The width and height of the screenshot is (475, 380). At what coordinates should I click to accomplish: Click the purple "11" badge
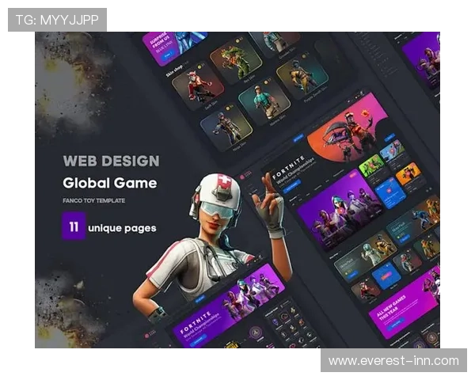click(x=73, y=228)
